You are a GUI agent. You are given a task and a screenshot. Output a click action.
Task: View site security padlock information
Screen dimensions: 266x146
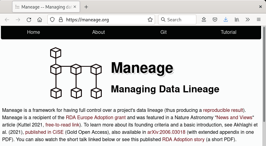tap(60, 20)
